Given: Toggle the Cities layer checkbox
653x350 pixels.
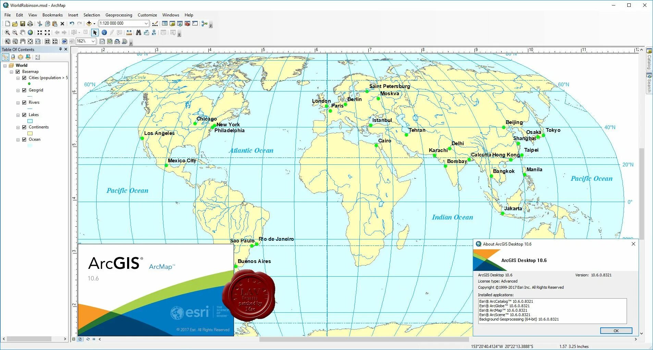Looking at the screenshot, I should (24, 78).
